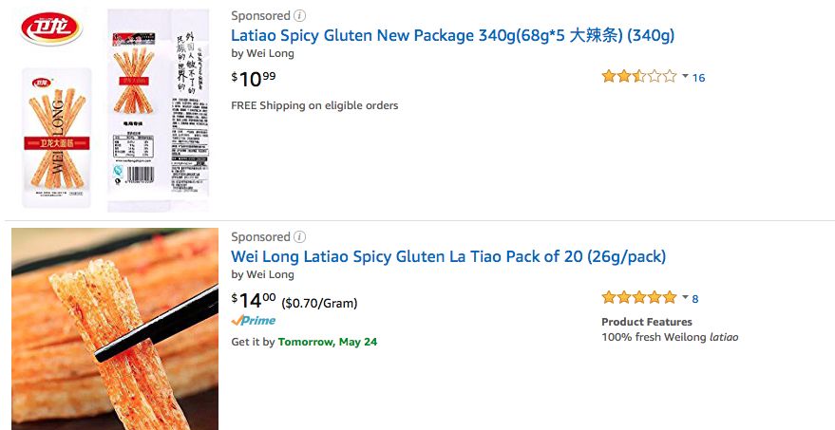Open the Latiao Spicy Gluten New Package 340g listing
Screen dimensions: 835x430
coord(452,35)
